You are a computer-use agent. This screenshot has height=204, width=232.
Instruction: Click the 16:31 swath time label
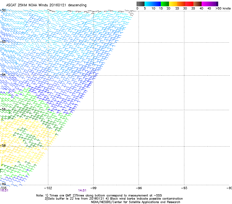(x=4, y=191)
